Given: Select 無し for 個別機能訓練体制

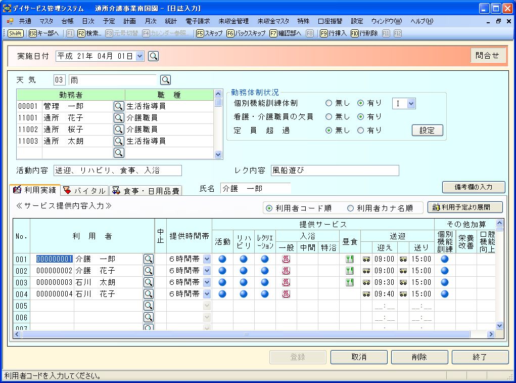Looking at the screenshot, I should click(329, 103).
